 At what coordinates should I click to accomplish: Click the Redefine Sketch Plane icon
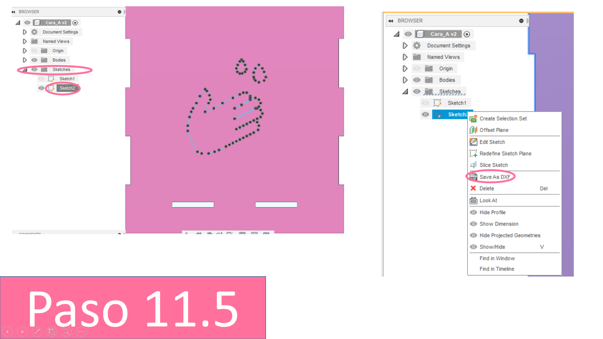(x=473, y=153)
